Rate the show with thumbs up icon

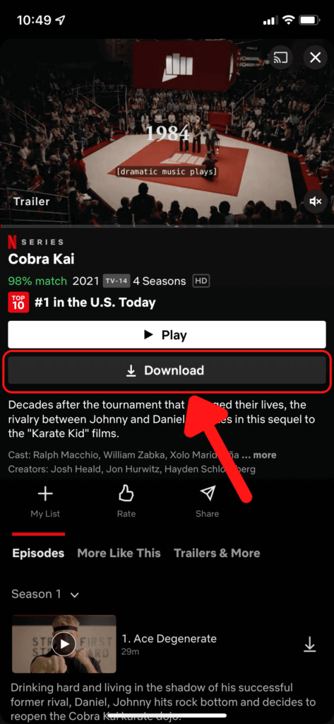coord(126,501)
